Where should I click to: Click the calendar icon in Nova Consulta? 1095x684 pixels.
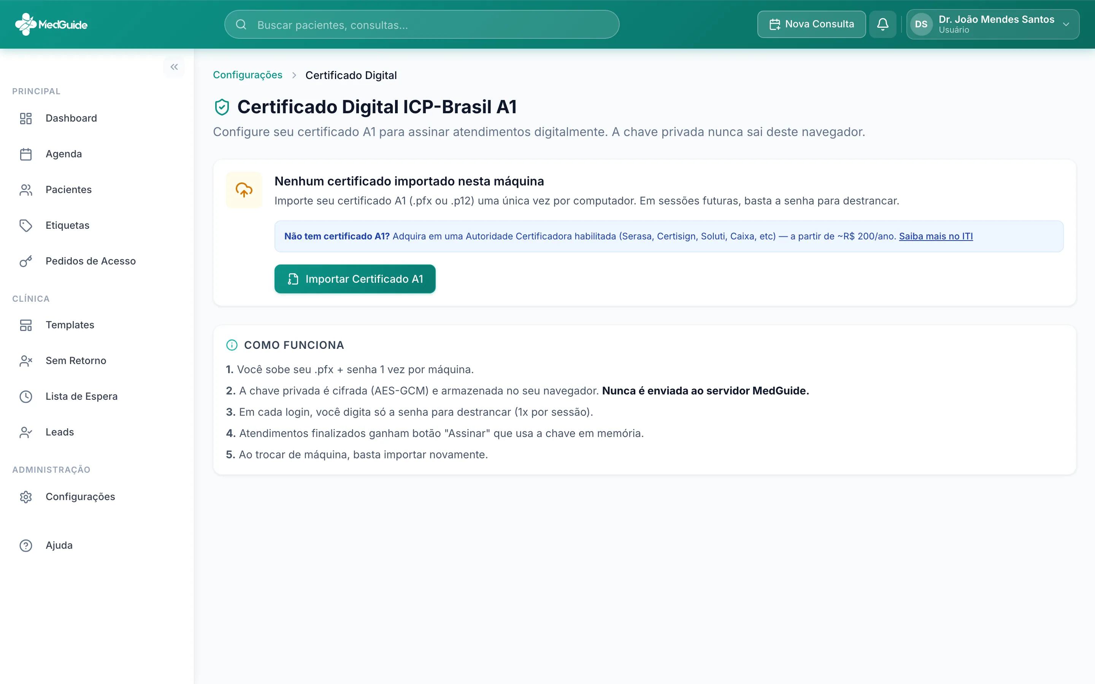pos(774,24)
